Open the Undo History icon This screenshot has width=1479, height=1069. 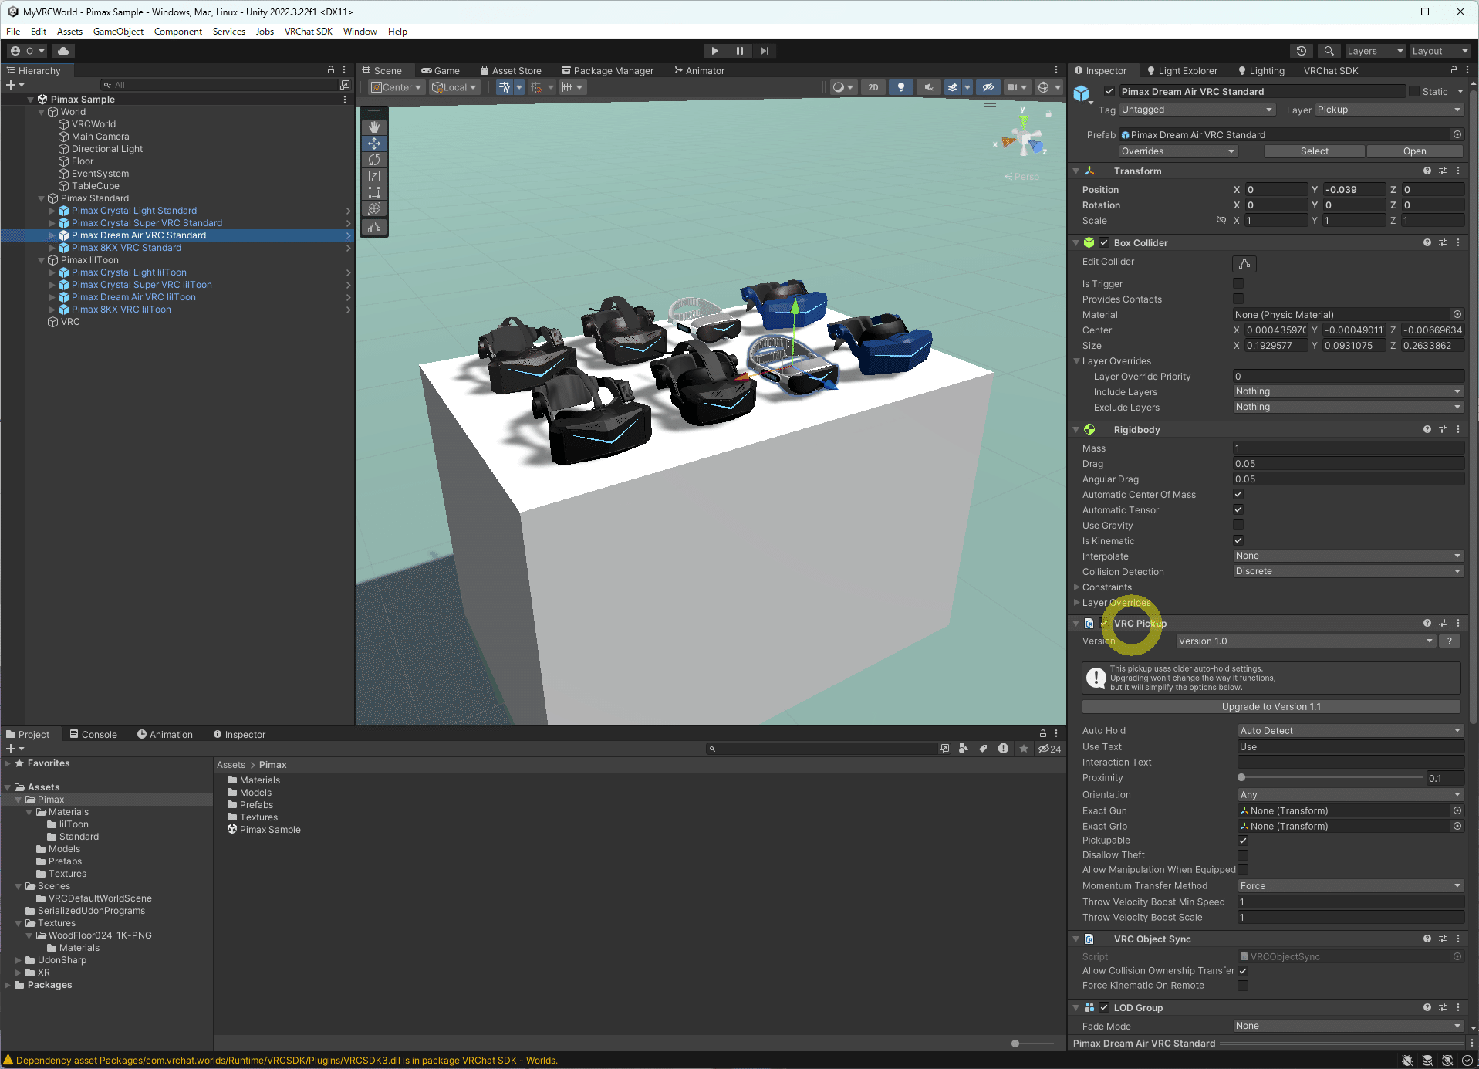1302,51
